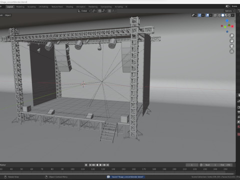Viewport: 240px width, 180px height.
Task: Open the Texture Paint workspace tab
Action: point(57,6)
